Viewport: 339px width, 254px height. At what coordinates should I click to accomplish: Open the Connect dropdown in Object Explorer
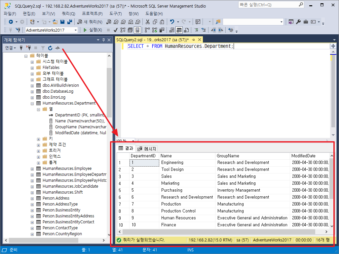coord(11,48)
